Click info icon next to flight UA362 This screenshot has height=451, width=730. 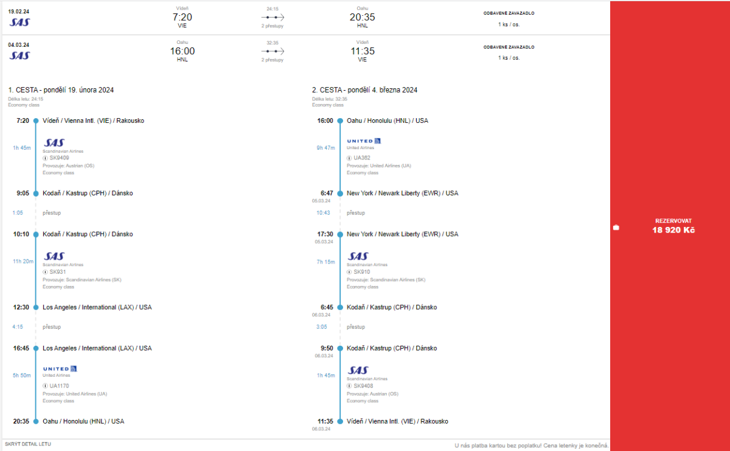(349, 158)
